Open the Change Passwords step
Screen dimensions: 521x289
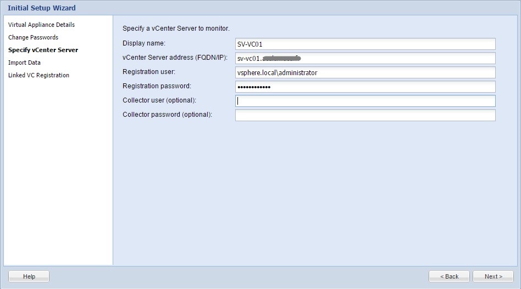click(33, 37)
